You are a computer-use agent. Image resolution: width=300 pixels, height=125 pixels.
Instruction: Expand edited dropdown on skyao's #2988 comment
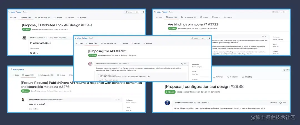(x=209, y=103)
